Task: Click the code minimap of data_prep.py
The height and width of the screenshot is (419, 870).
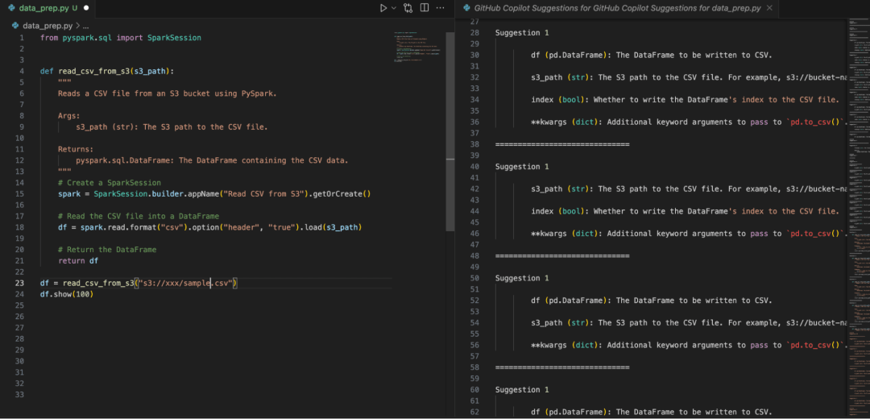Action: pyautogui.click(x=419, y=49)
